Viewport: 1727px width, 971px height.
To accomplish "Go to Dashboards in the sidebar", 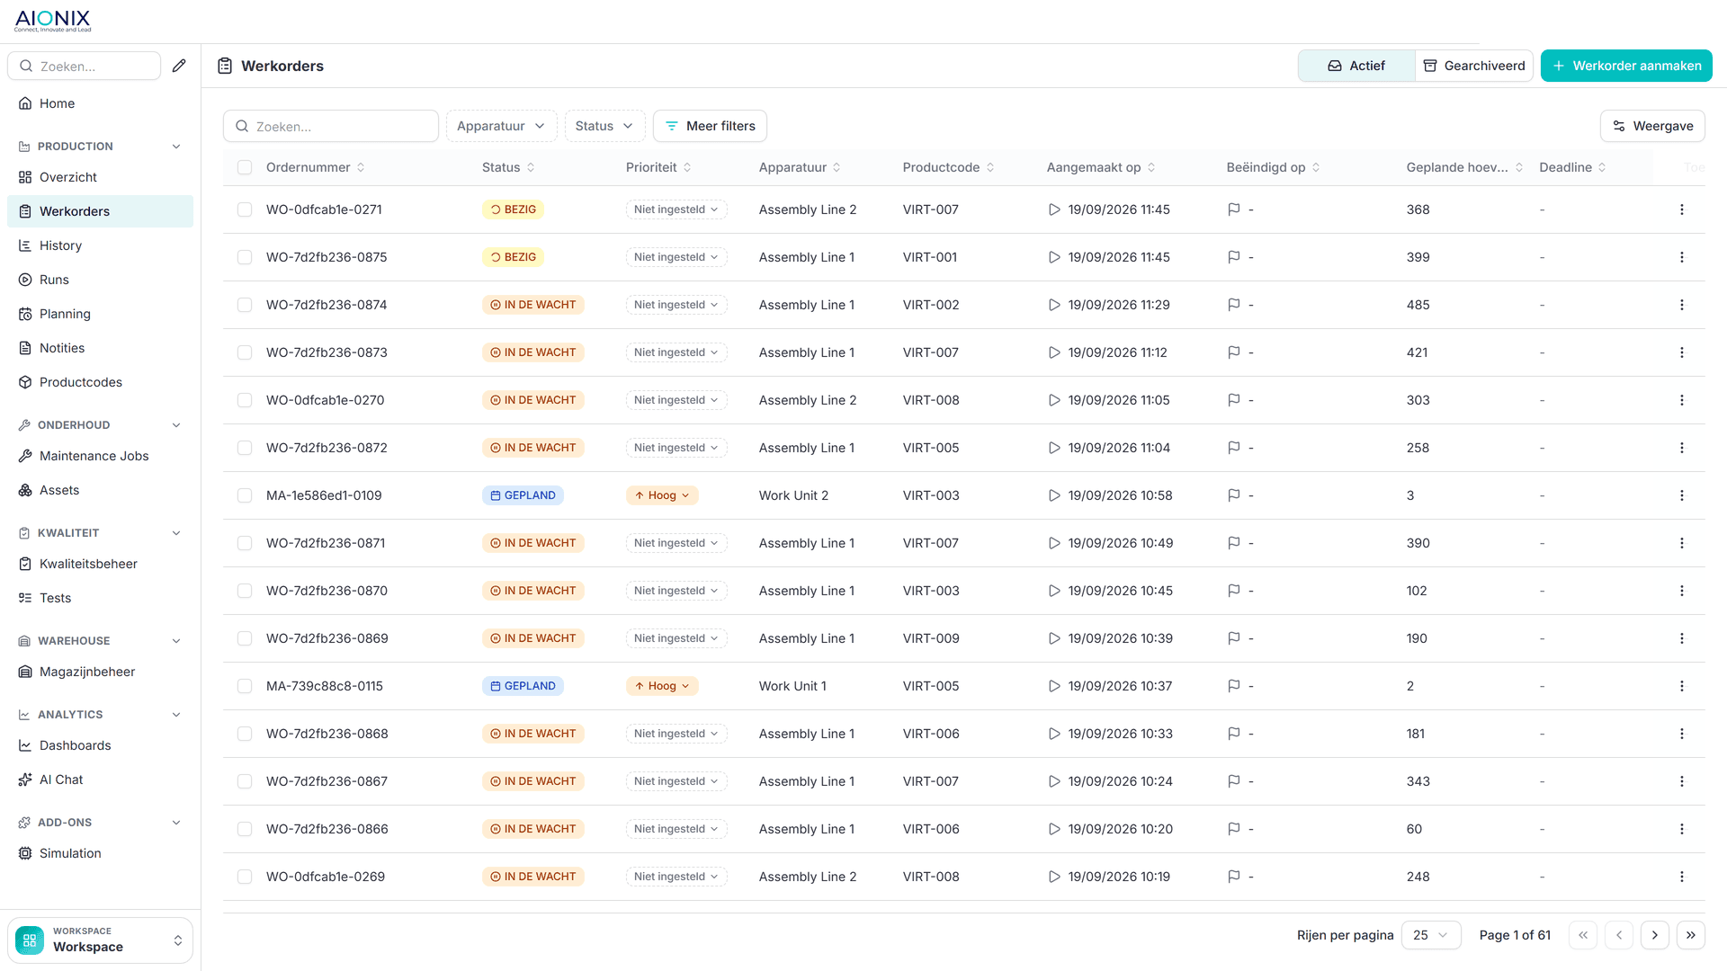I will coord(101,745).
